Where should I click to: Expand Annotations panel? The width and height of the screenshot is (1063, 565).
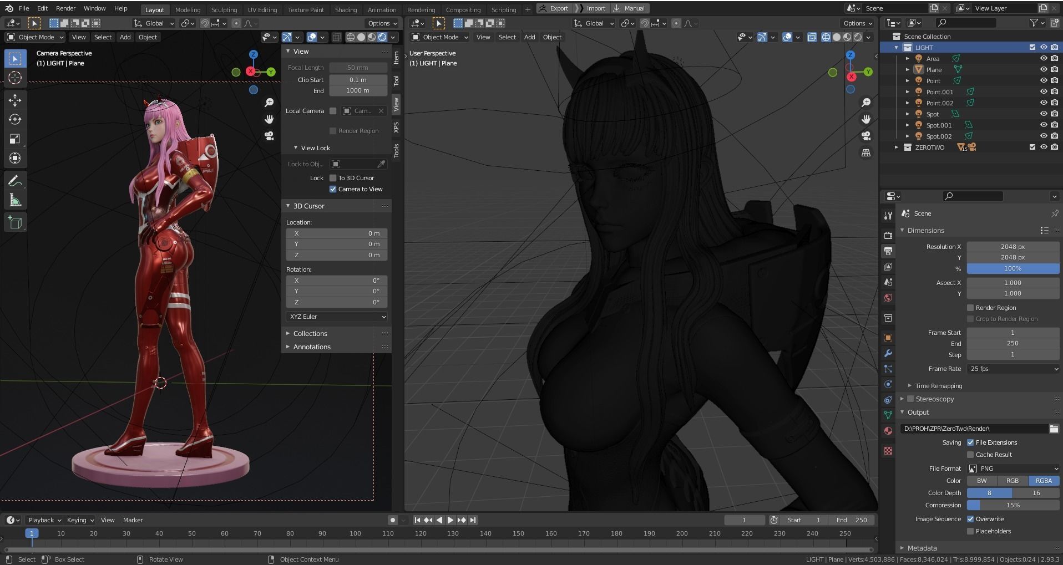coord(312,347)
